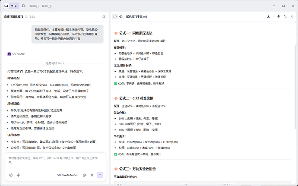This screenshot has height=186, width=298.
Task: Click the heading 公式三：万能安全色组合
Action: [137, 169]
